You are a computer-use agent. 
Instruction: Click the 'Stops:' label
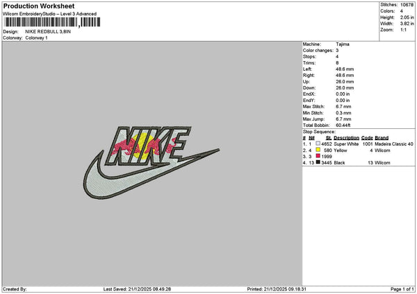(309, 57)
